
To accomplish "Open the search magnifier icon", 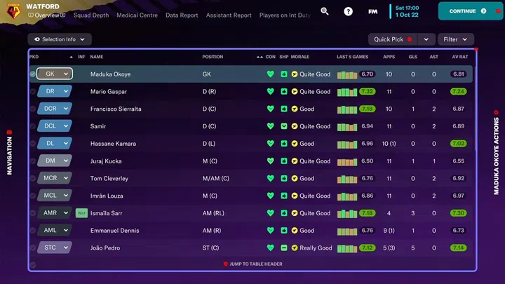I will (324, 11).
